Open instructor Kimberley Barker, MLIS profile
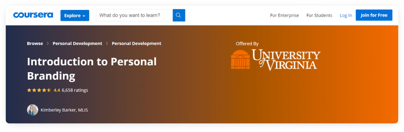The height and width of the screenshot is (132, 404). pos(64,110)
